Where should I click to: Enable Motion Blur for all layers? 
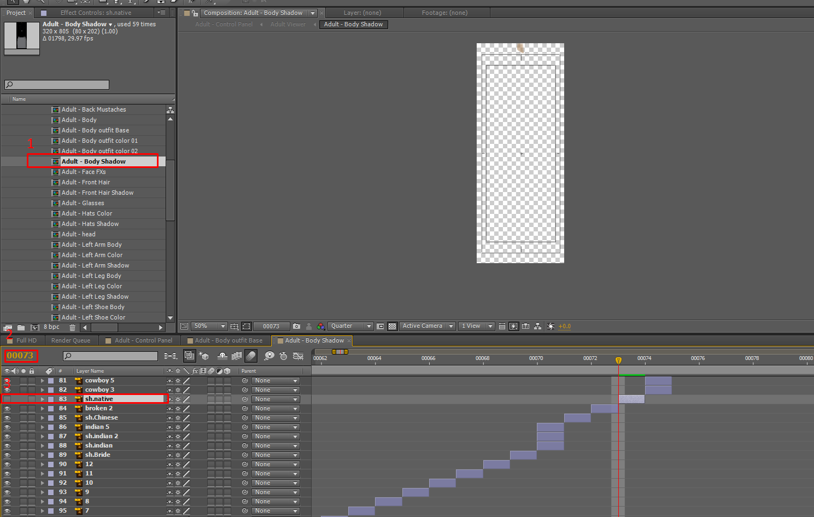[251, 356]
